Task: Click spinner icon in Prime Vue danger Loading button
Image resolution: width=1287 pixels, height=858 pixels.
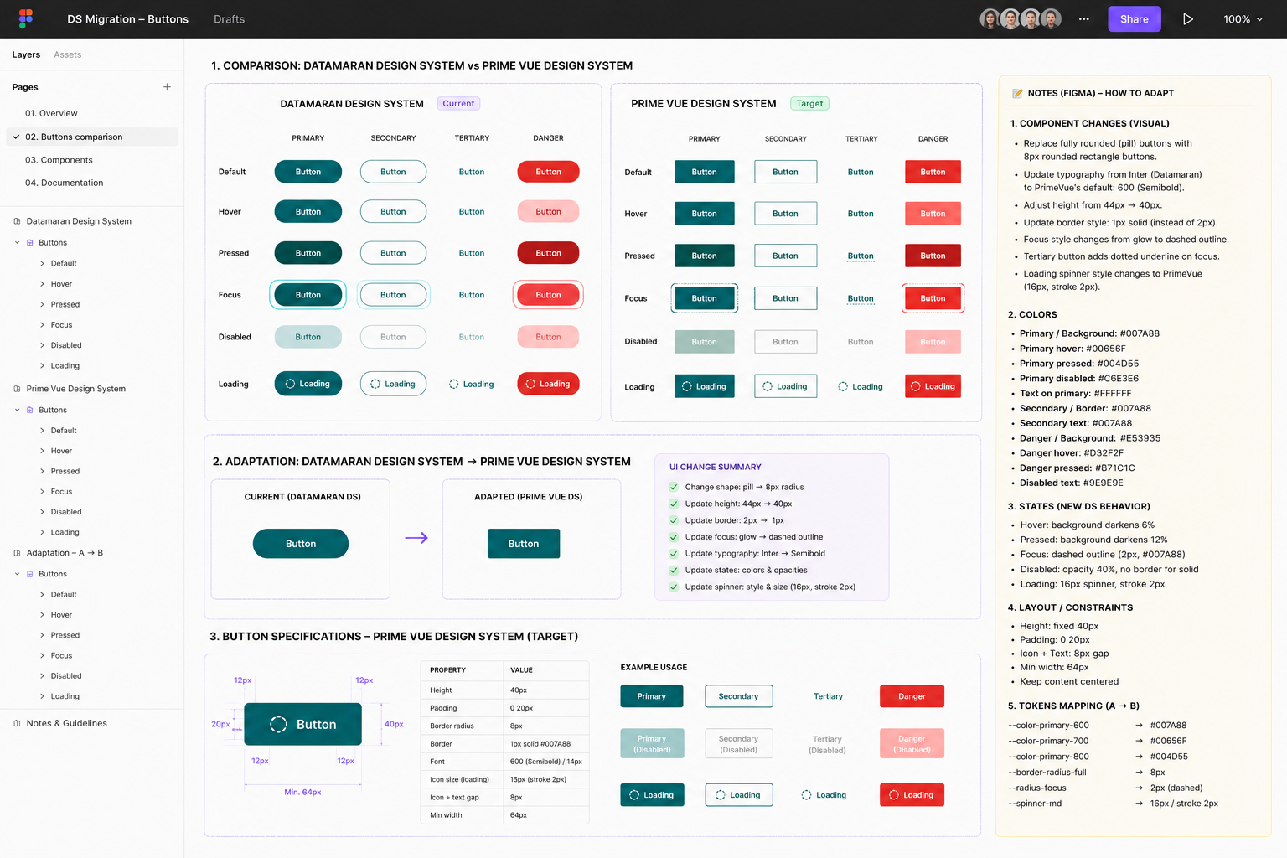Action: (916, 386)
